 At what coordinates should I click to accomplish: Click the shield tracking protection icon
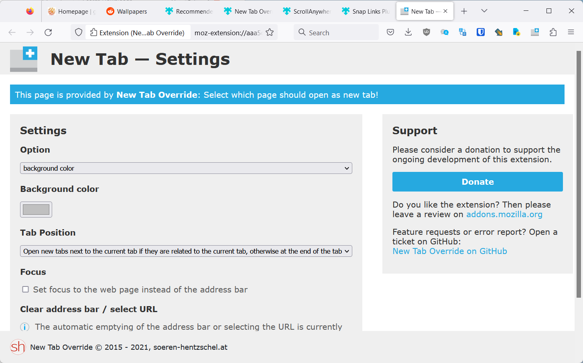point(78,32)
